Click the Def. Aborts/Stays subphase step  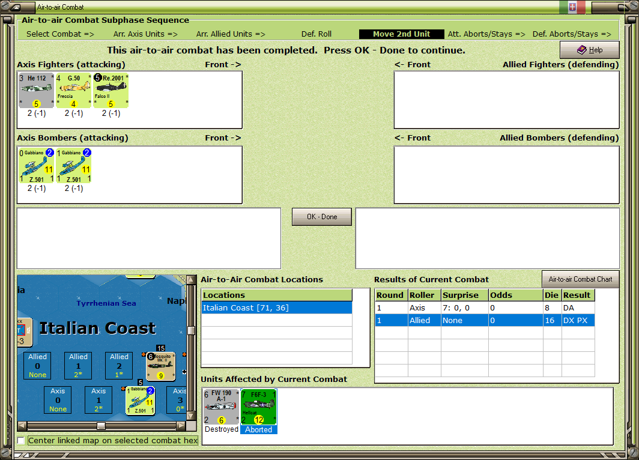tap(572, 34)
